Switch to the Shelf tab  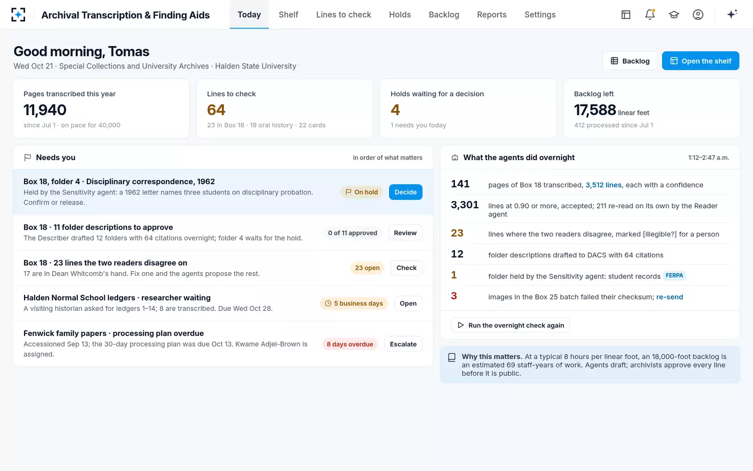coord(288,15)
